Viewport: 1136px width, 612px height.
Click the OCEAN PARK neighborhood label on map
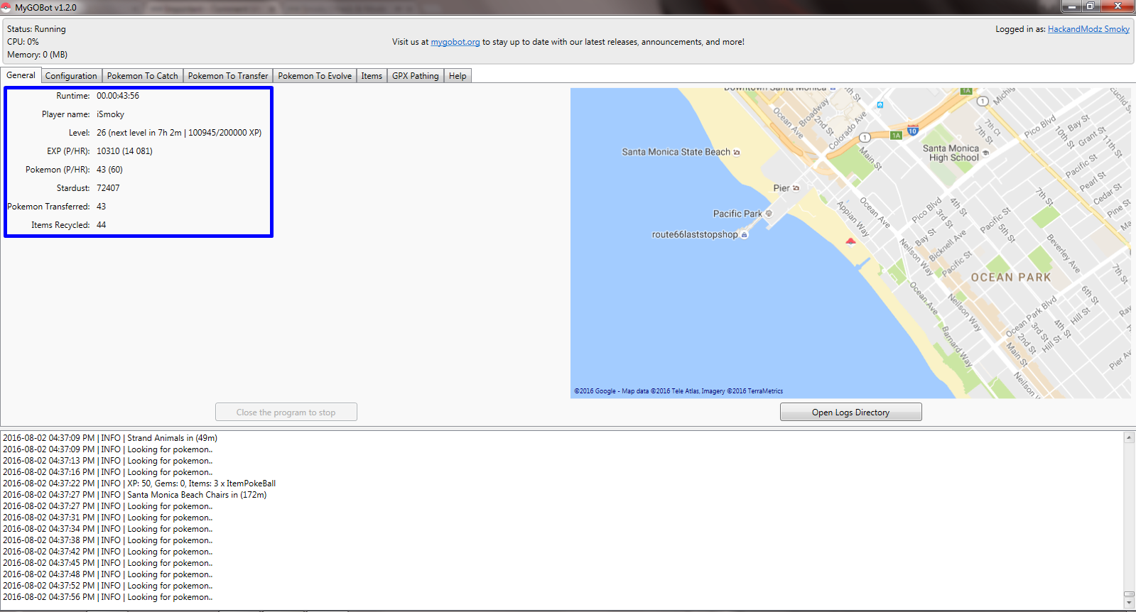tap(1010, 278)
